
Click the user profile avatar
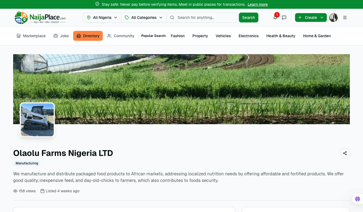click(333, 18)
